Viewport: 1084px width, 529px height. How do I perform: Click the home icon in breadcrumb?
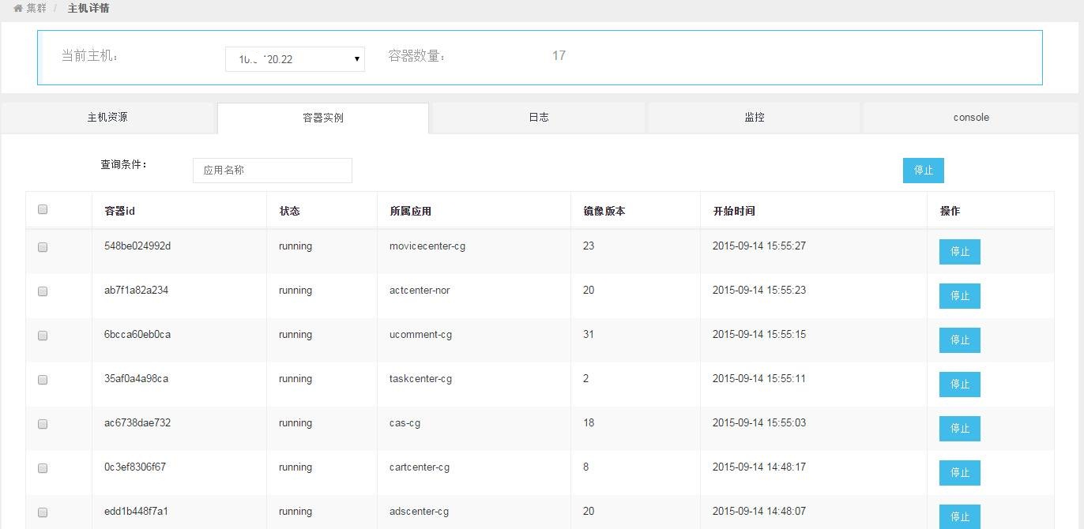pos(18,9)
